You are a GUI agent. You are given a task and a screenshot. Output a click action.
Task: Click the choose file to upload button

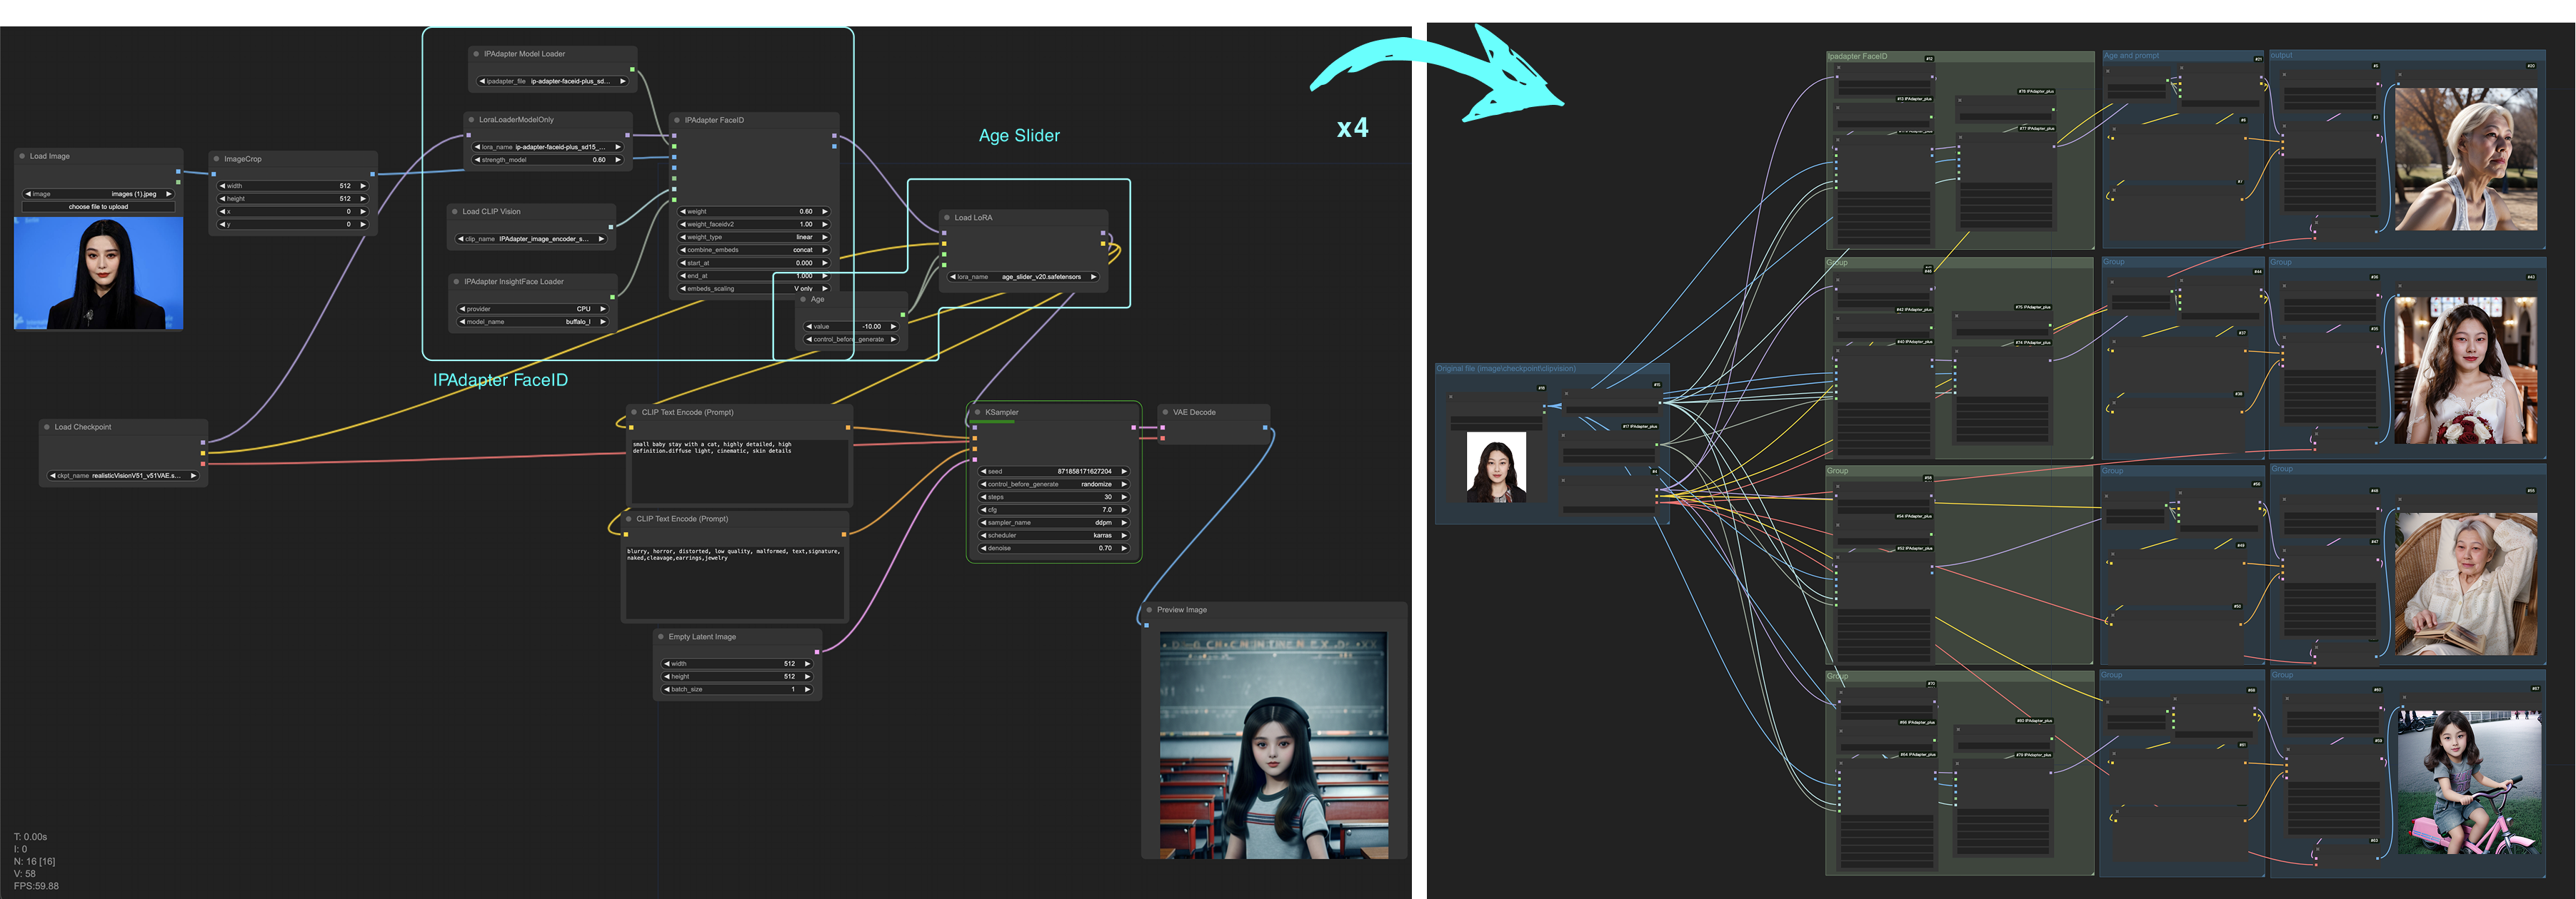[x=98, y=208]
